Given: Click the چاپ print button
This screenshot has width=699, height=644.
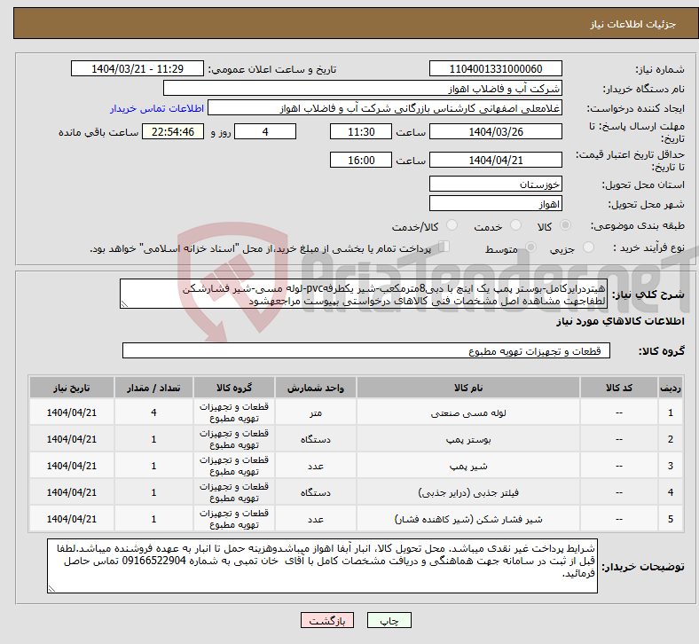Looking at the screenshot, I should click(389, 620).
